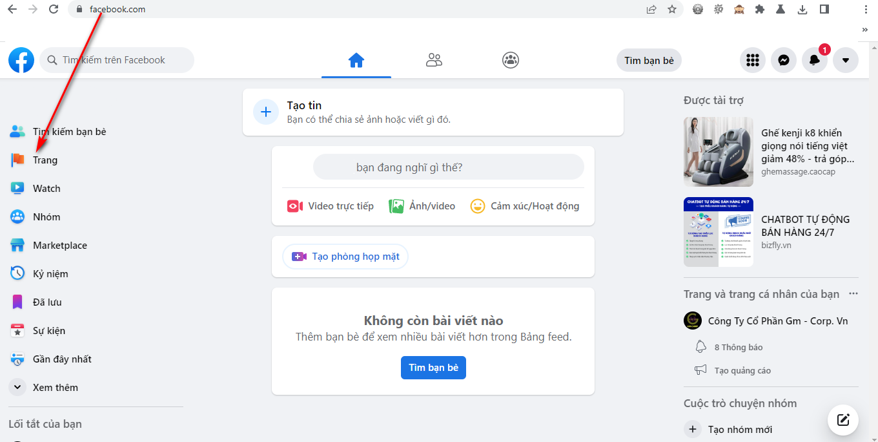Add Ảnh/video to a post
This screenshot has width=878, height=442.
422,206
